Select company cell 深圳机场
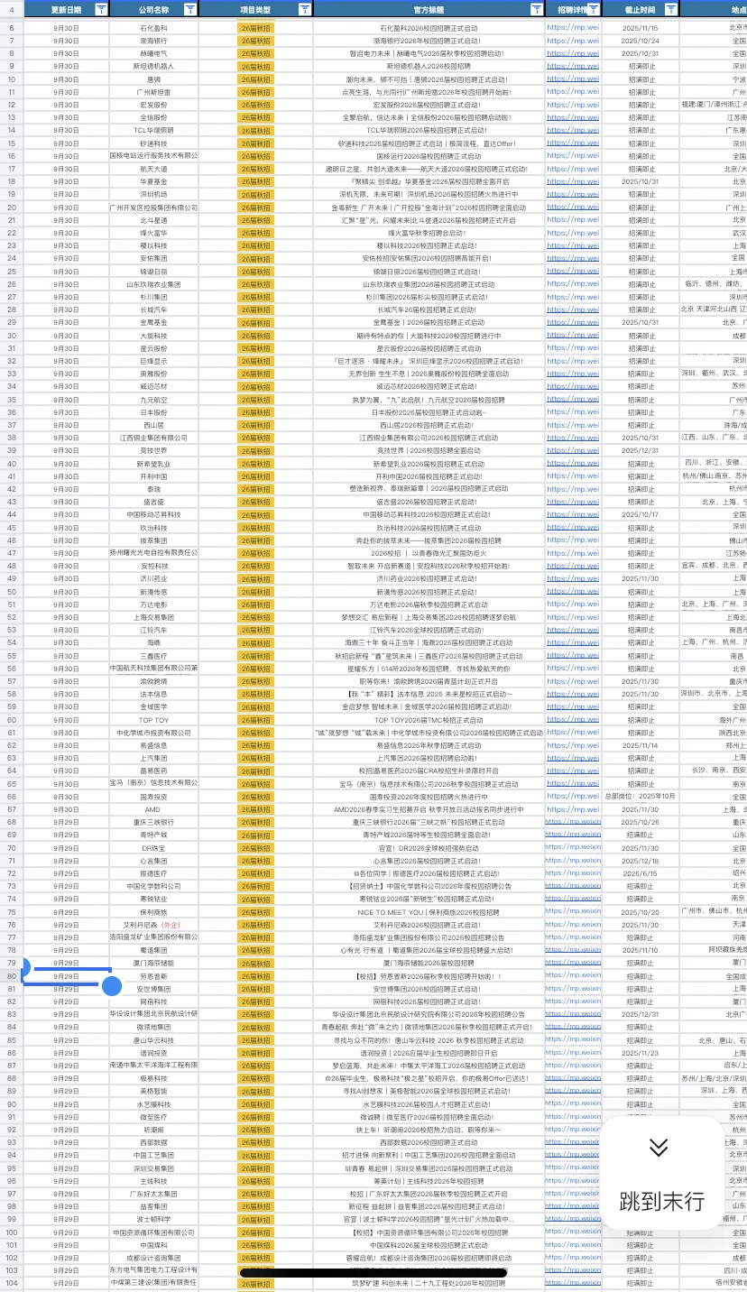 click(154, 194)
